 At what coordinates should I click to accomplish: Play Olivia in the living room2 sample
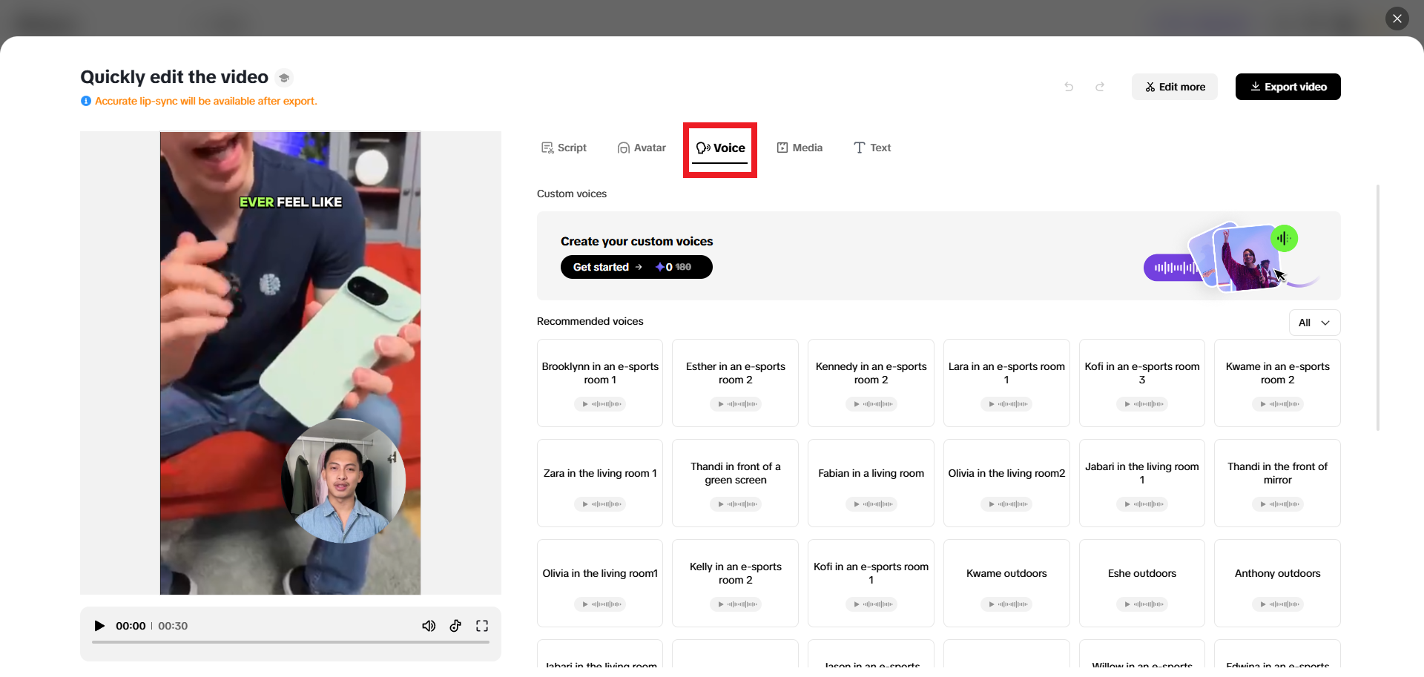[x=1006, y=504]
